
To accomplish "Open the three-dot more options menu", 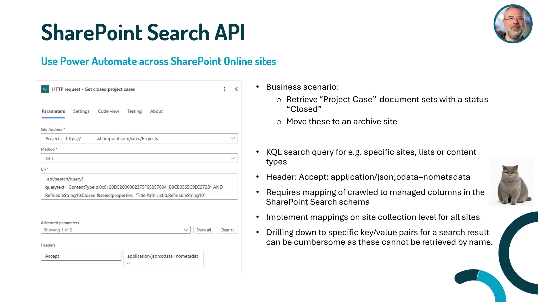I will (224, 89).
